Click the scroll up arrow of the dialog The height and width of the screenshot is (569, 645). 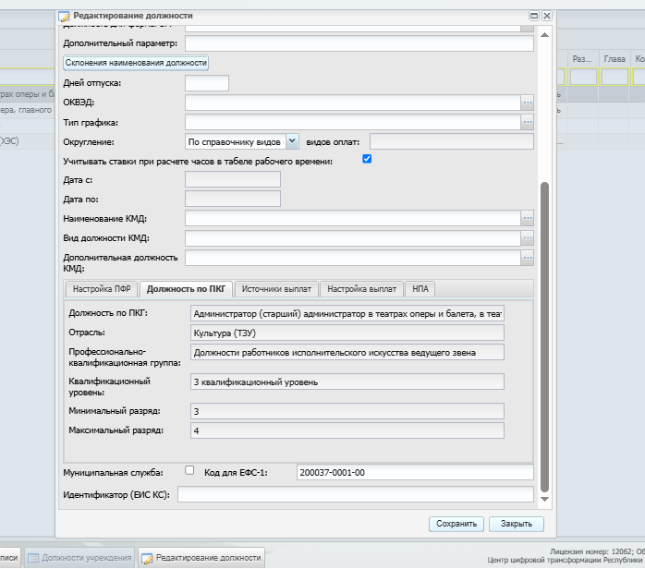544,35
